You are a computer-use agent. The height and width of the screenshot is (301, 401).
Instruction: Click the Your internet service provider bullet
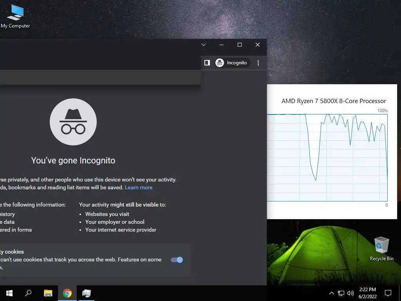click(121, 230)
